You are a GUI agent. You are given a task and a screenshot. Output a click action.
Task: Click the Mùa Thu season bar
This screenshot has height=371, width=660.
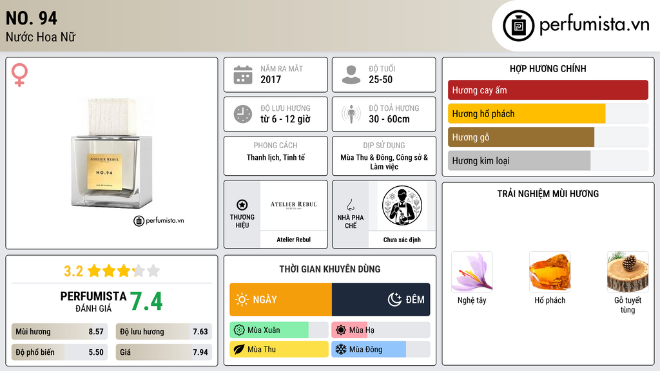point(279,349)
